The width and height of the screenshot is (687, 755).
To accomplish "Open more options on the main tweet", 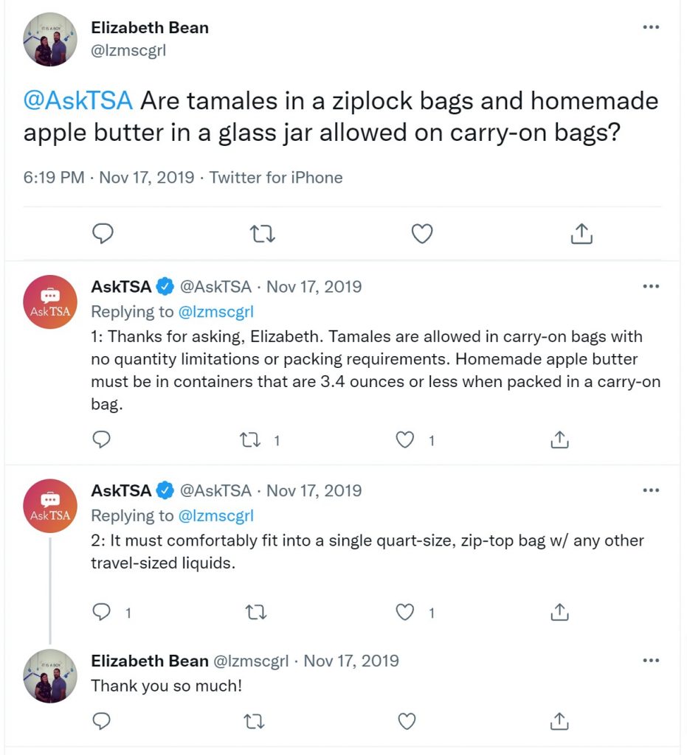I will coord(651,27).
